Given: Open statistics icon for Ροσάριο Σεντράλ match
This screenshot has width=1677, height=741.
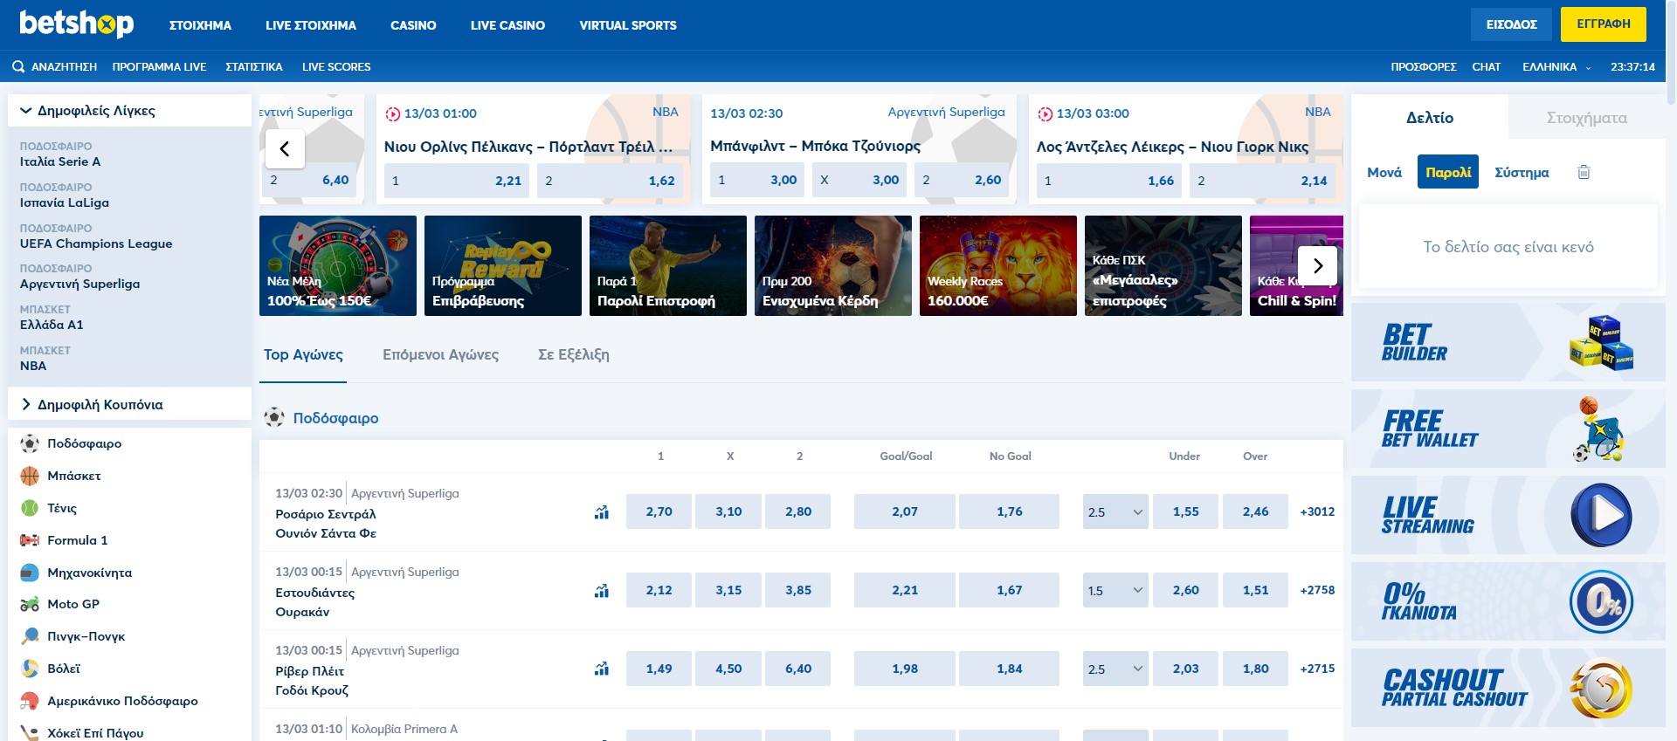Looking at the screenshot, I should (602, 512).
